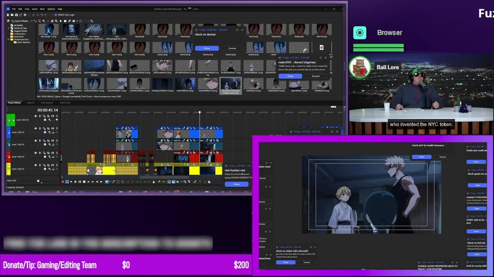Click the Lock event padlock icon
This screenshot has width=494, height=277.
click(154, 182)
